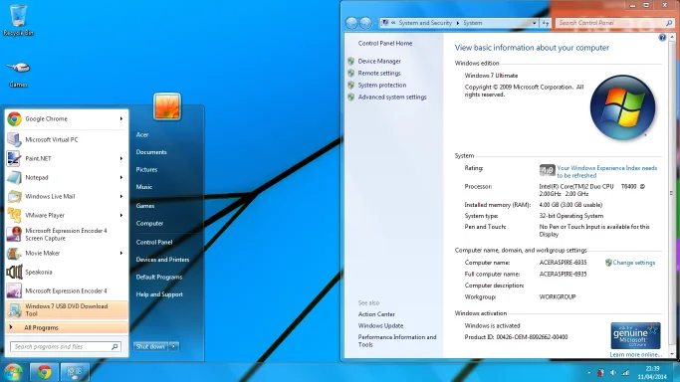Open Help and Support
The width and height of the screenshot is (680, 382).
point(159,294)
